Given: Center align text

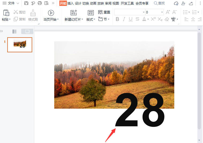Looking at the screenshot, I should (193, 19).
